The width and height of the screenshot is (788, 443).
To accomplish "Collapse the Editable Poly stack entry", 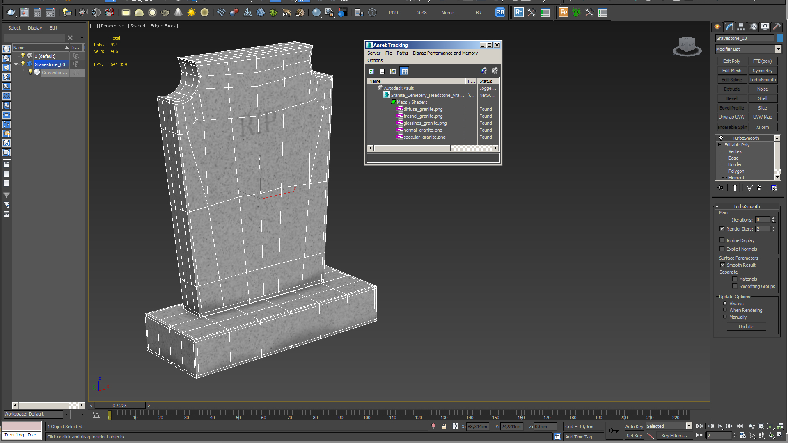I will click(720, 145).
